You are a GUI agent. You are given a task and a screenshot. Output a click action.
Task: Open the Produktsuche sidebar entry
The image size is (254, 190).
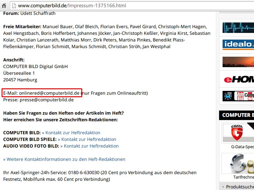tap(240, 187)
